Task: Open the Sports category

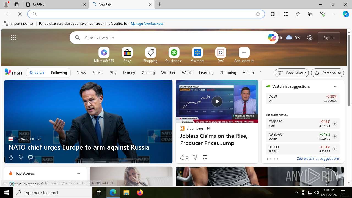Action: (x=98, y=73)
